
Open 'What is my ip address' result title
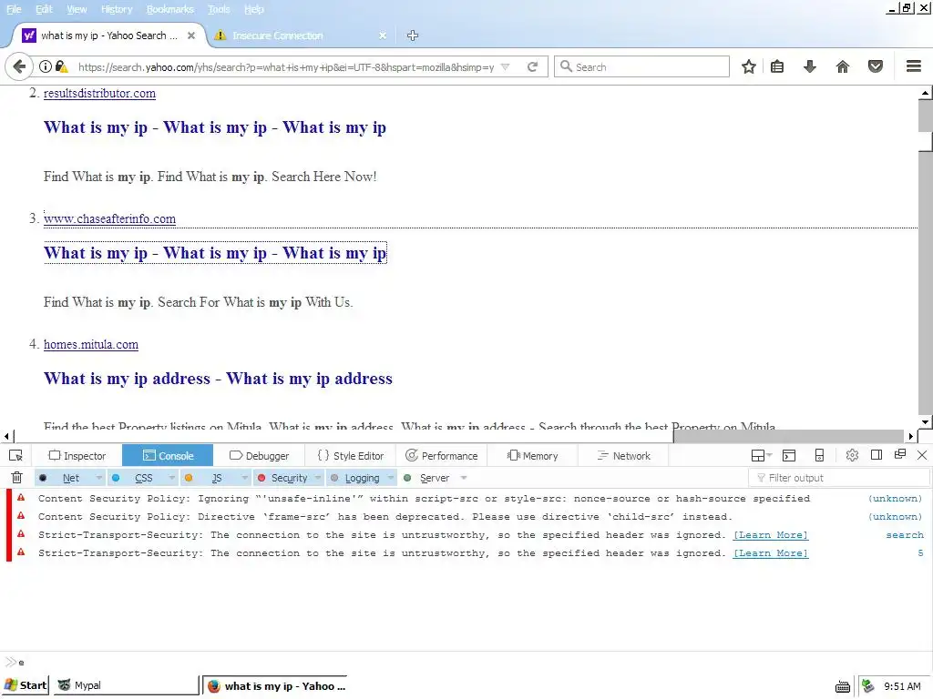coord(218,380)
